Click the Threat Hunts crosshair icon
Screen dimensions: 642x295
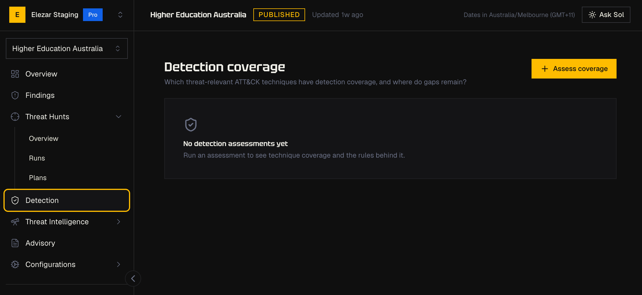coord(15,117)
